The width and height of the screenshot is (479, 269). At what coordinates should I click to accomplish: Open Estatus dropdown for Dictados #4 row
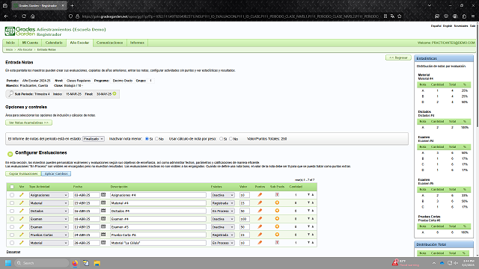point(223,211)
